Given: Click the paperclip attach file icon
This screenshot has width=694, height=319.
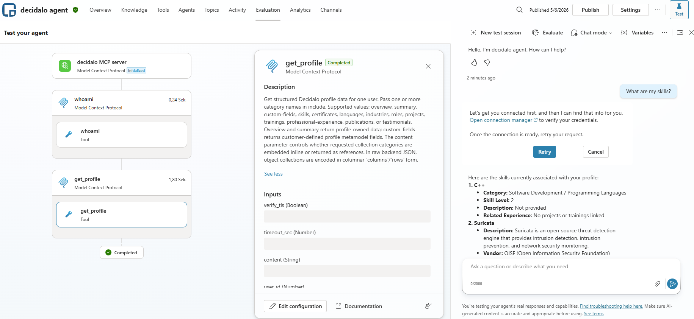Looking at the screenshot, I should pos(658,284).
